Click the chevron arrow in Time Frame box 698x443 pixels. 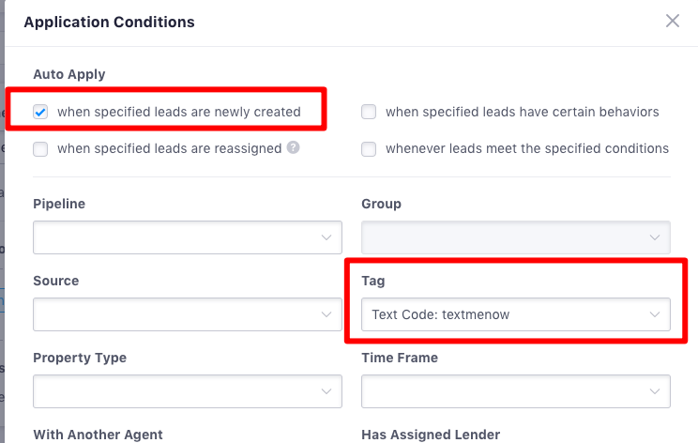pos(655,391)
